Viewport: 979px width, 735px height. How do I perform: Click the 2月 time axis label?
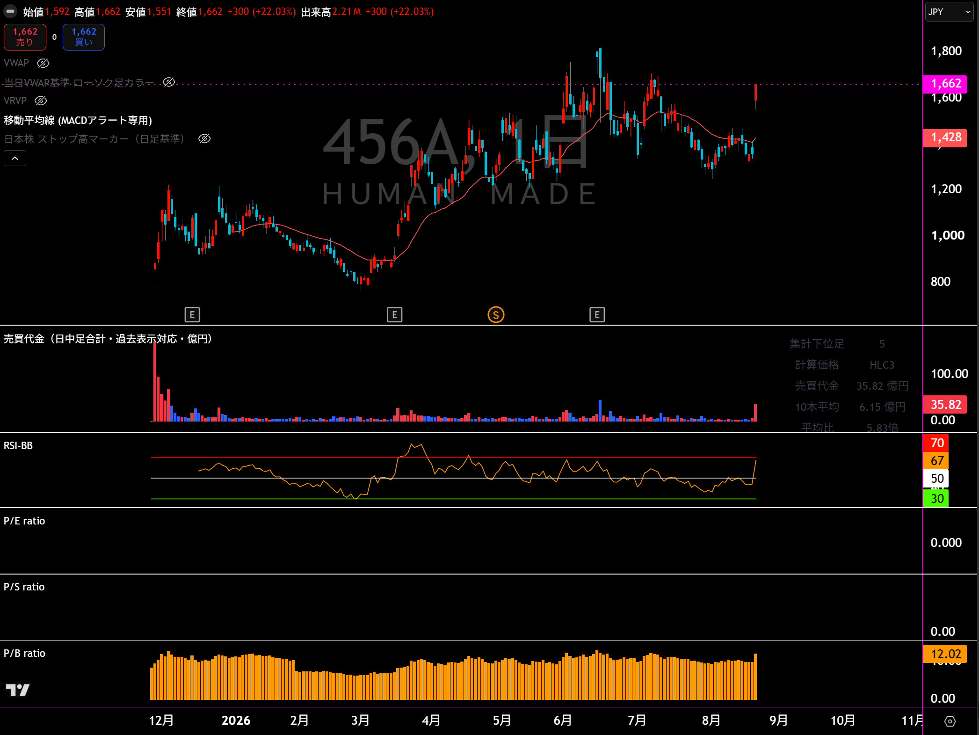pos(299,720)
